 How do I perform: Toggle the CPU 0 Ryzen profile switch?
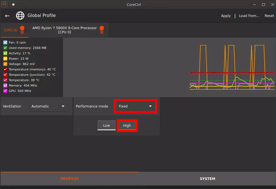click(x=102, y=30)
